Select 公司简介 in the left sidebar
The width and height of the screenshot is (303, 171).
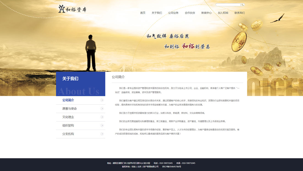tap(69, 100)
